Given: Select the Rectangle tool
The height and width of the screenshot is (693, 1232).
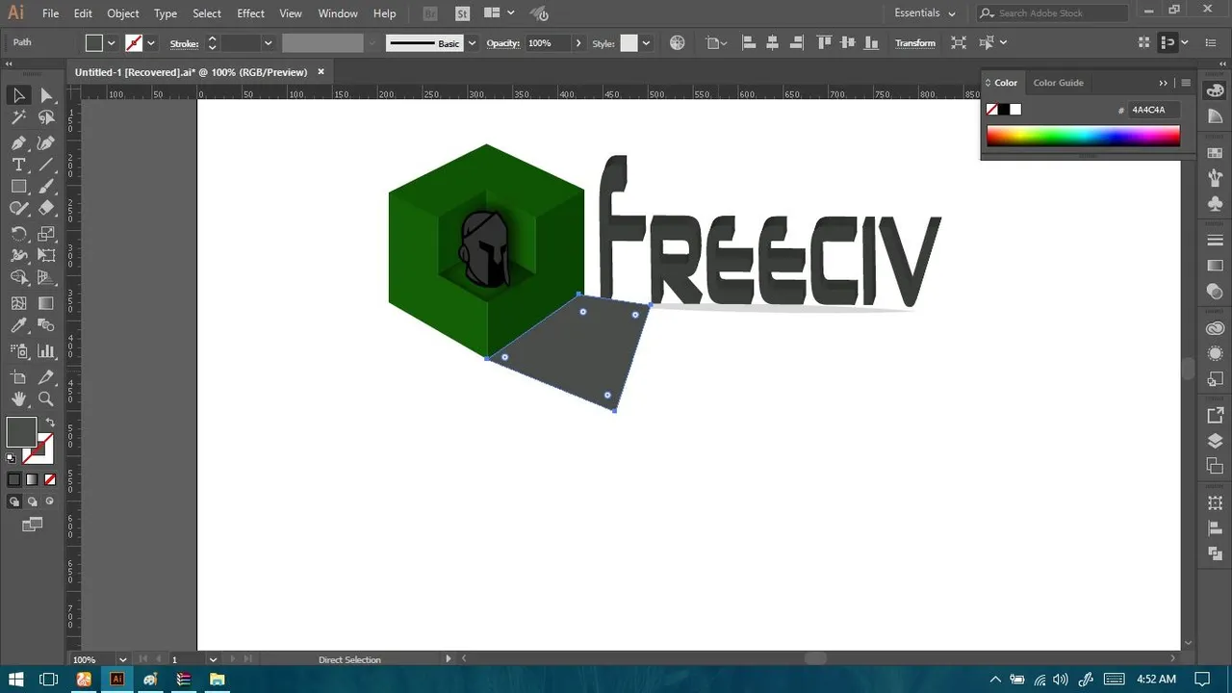Looking at the screenshot, I should [x=18, y=187].
